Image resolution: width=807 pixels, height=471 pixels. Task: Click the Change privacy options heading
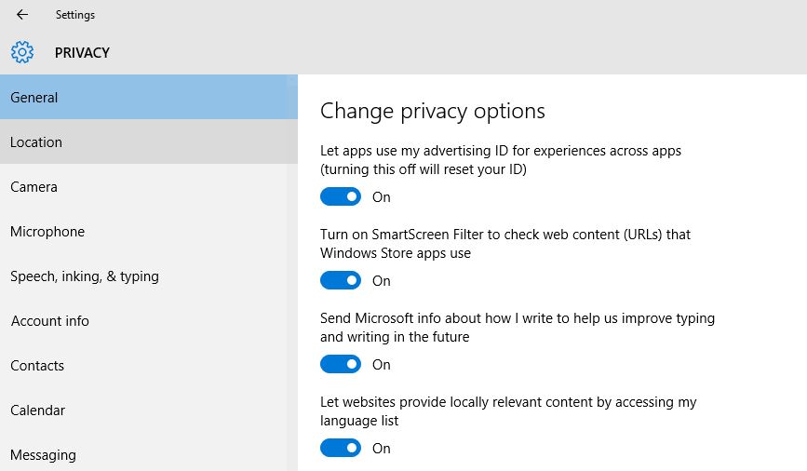[432, 111]
